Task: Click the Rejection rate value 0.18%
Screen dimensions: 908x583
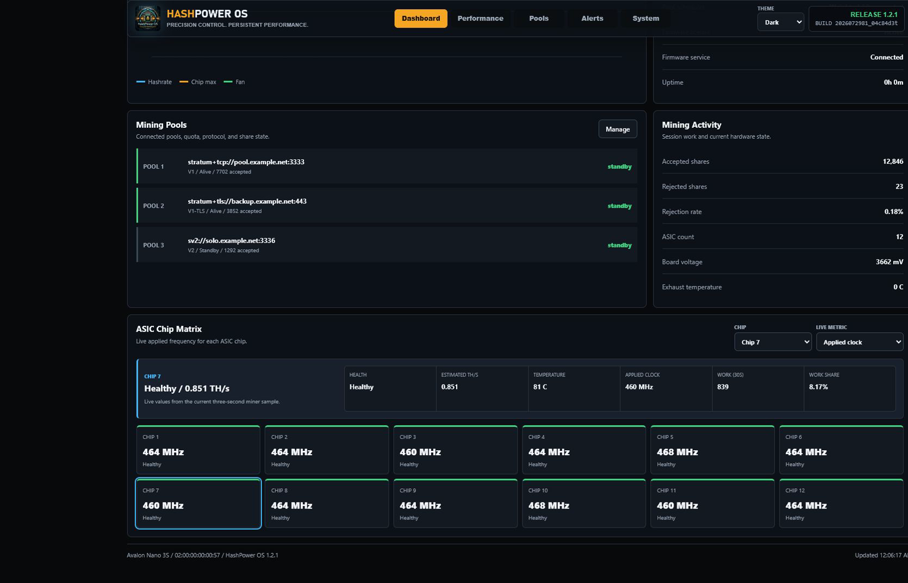Action: pos(893,212)
